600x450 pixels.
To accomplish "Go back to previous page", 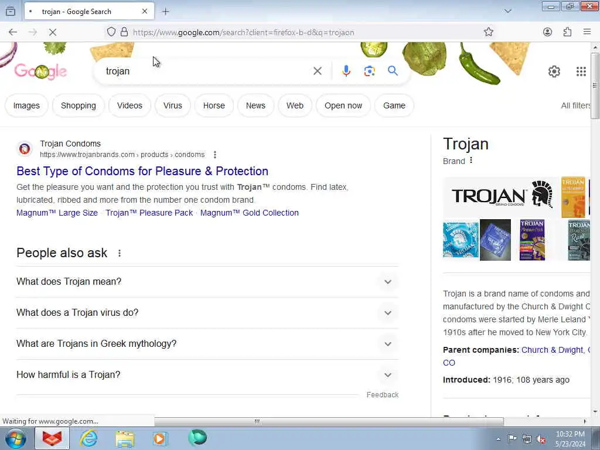I will [13, 32].
